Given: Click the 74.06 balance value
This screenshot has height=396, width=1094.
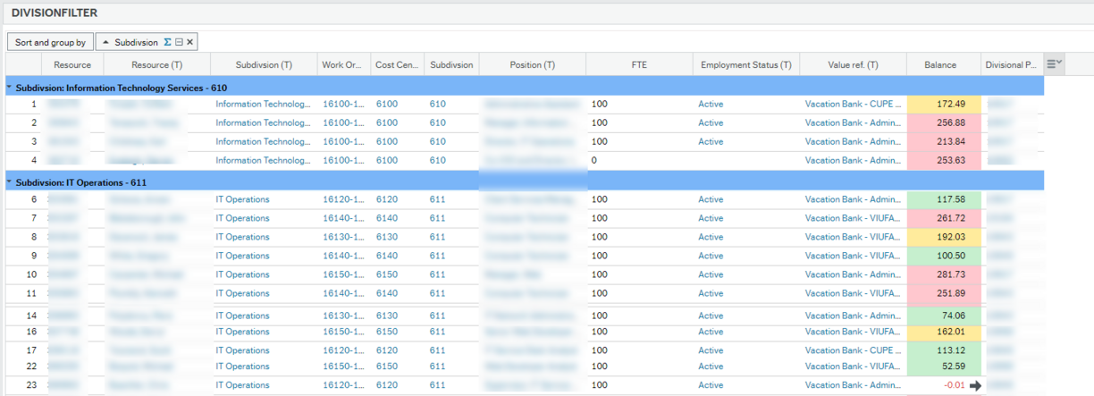Looking at the screenshot, I should [x=953, y=316].
